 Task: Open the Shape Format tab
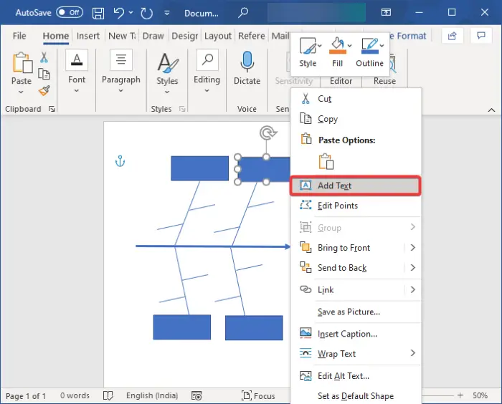pos(409,36)
